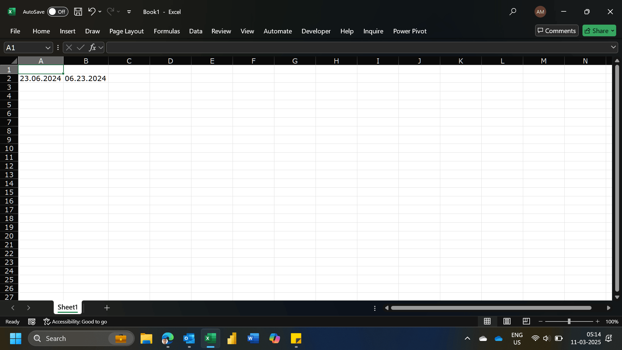Click the macro recording icon in status bar
Screen dimensions: 622x350
(x=31, y=321)
